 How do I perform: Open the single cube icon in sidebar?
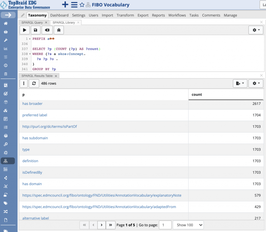[6, 102]
